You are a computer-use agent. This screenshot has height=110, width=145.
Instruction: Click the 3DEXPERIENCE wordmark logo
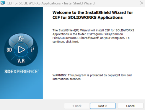[x=22, y=72]
